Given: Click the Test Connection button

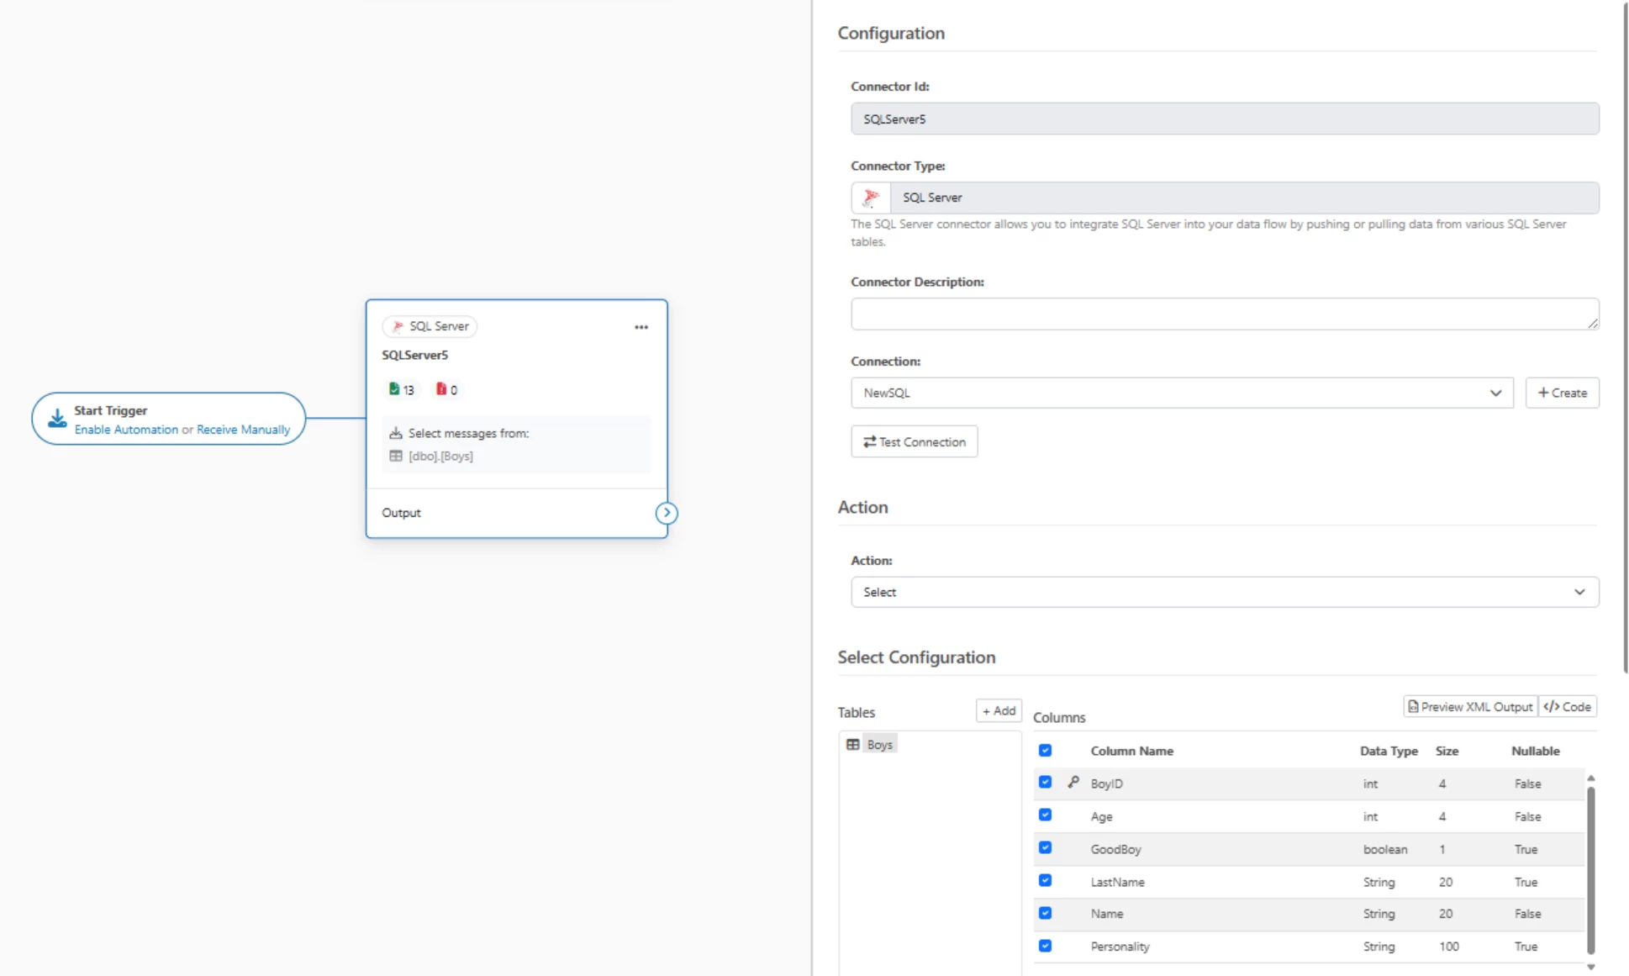Looking at the screenshot, I should [x=914, y=441].
